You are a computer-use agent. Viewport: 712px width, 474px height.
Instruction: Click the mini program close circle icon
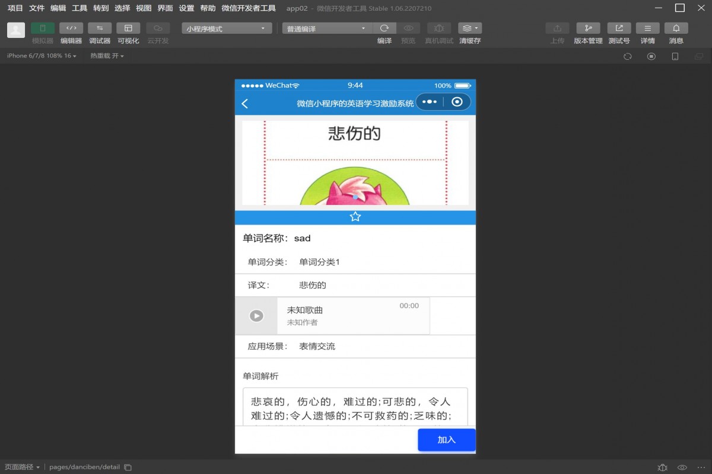(x=457, y=102)
